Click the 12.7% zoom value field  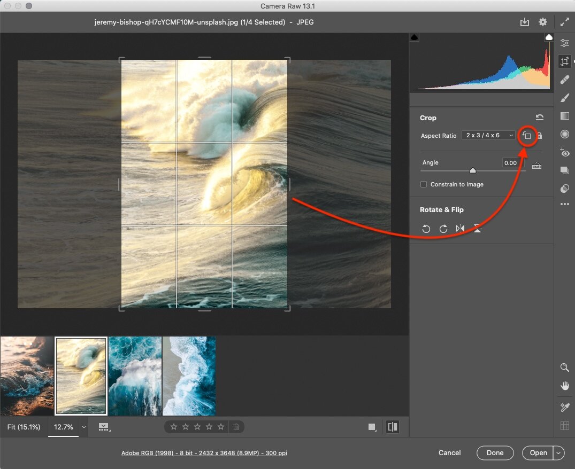(63, 427)
